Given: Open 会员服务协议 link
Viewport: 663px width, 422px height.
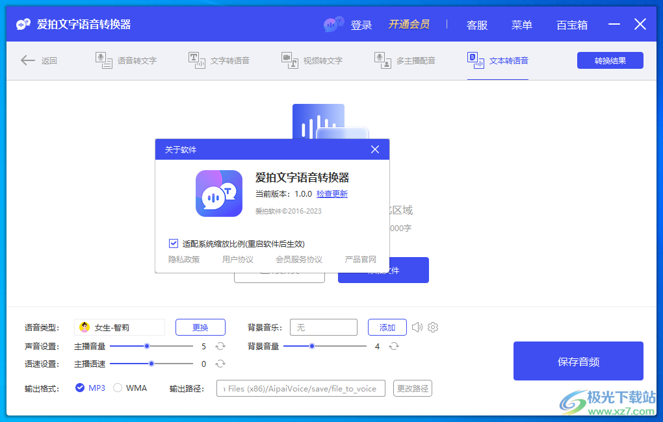Looking at the screenshot, I should [x=299, y=259].
